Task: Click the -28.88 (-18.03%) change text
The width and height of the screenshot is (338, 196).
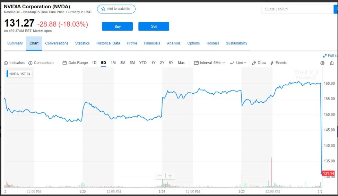Action: (x=63, y=24)
